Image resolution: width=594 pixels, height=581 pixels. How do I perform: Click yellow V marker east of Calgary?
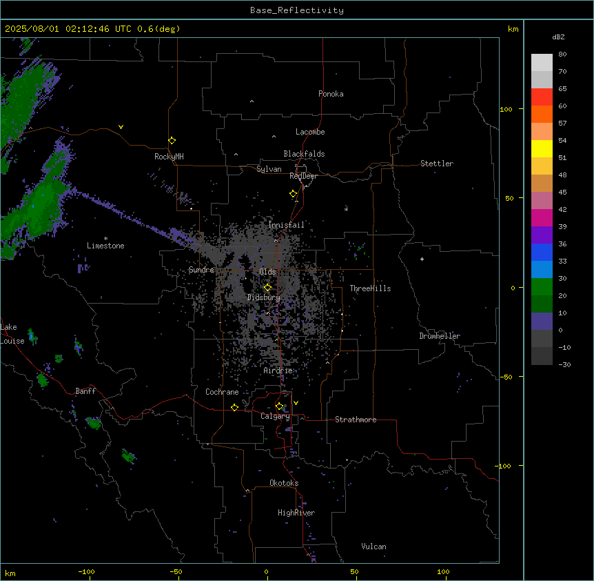click(296, 403)
